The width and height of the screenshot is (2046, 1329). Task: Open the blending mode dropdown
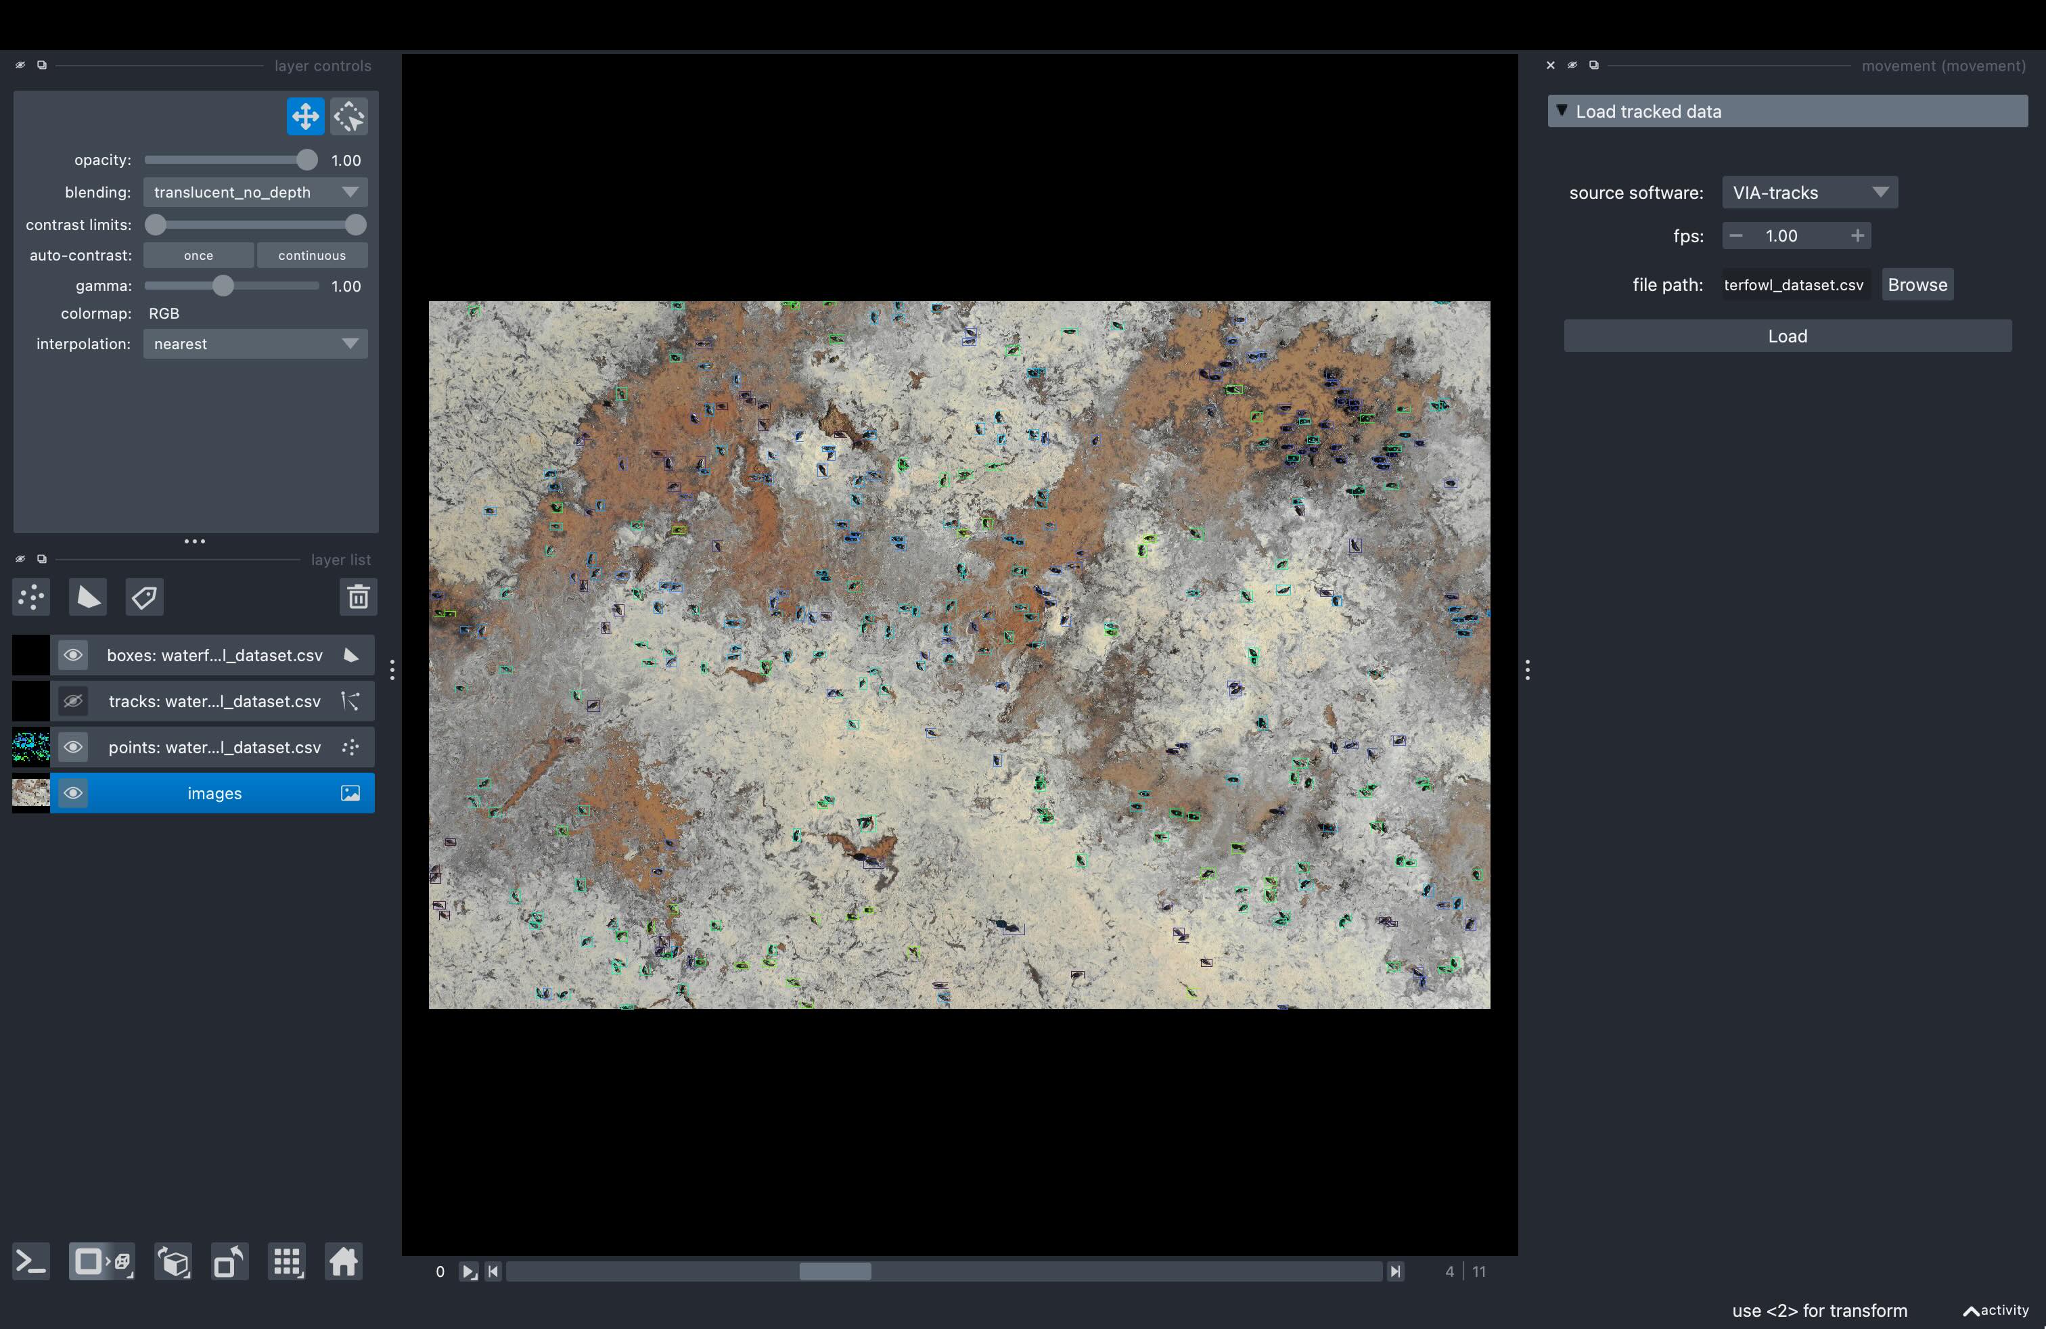(255, 193)
